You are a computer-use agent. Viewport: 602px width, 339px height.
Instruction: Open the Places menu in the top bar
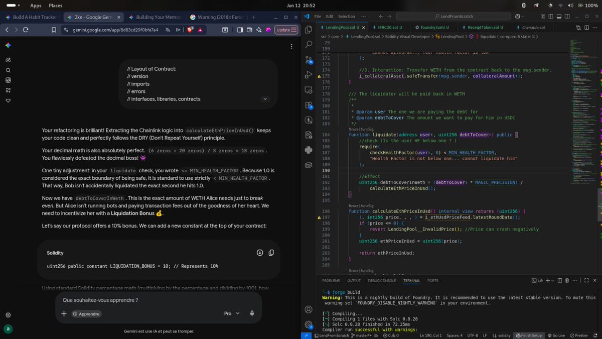click(56, 6)
